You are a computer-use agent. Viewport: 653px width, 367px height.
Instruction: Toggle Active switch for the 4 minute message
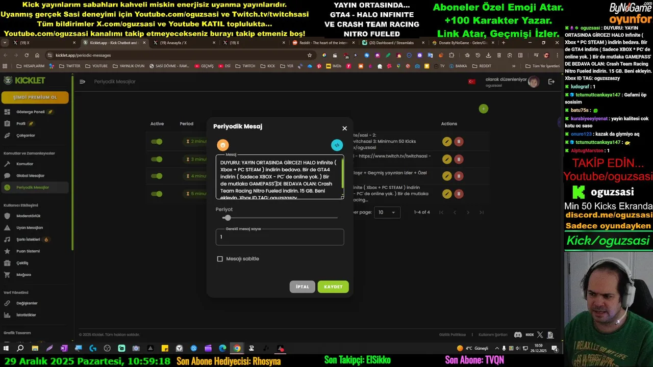click(x=157, y=176)
